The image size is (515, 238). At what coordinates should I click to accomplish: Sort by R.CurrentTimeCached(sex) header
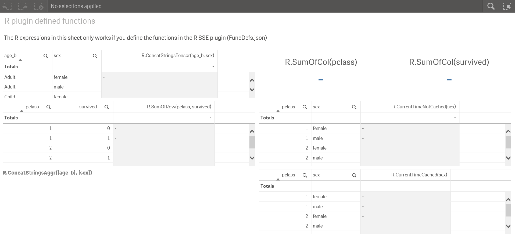tap(419, 175)
